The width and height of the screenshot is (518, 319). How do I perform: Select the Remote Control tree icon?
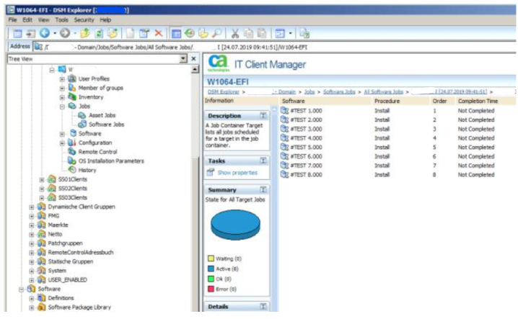pyautogui.click(x=72, y=152)
